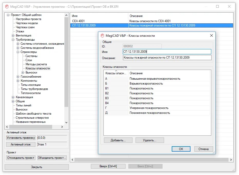Select hazard class Б row
239x175 pixels.
tap(157, 84)
